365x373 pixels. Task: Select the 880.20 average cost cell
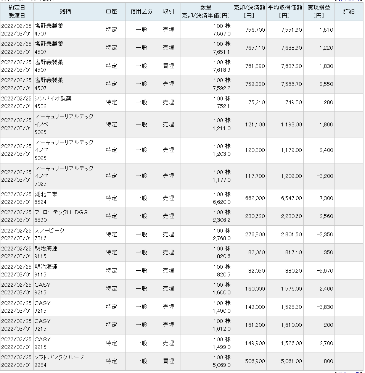point(285,271)
